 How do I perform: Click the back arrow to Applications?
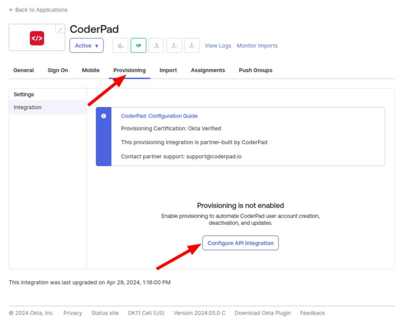pyautogui.click(x=11, y=10)
